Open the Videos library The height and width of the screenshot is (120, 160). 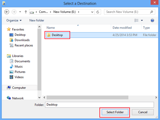coord(19,77)
